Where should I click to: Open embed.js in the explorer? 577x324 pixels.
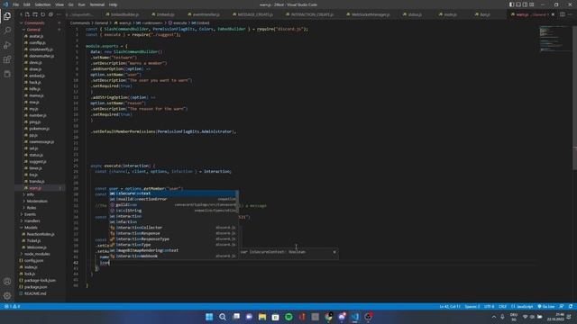[x=37, y=76]
